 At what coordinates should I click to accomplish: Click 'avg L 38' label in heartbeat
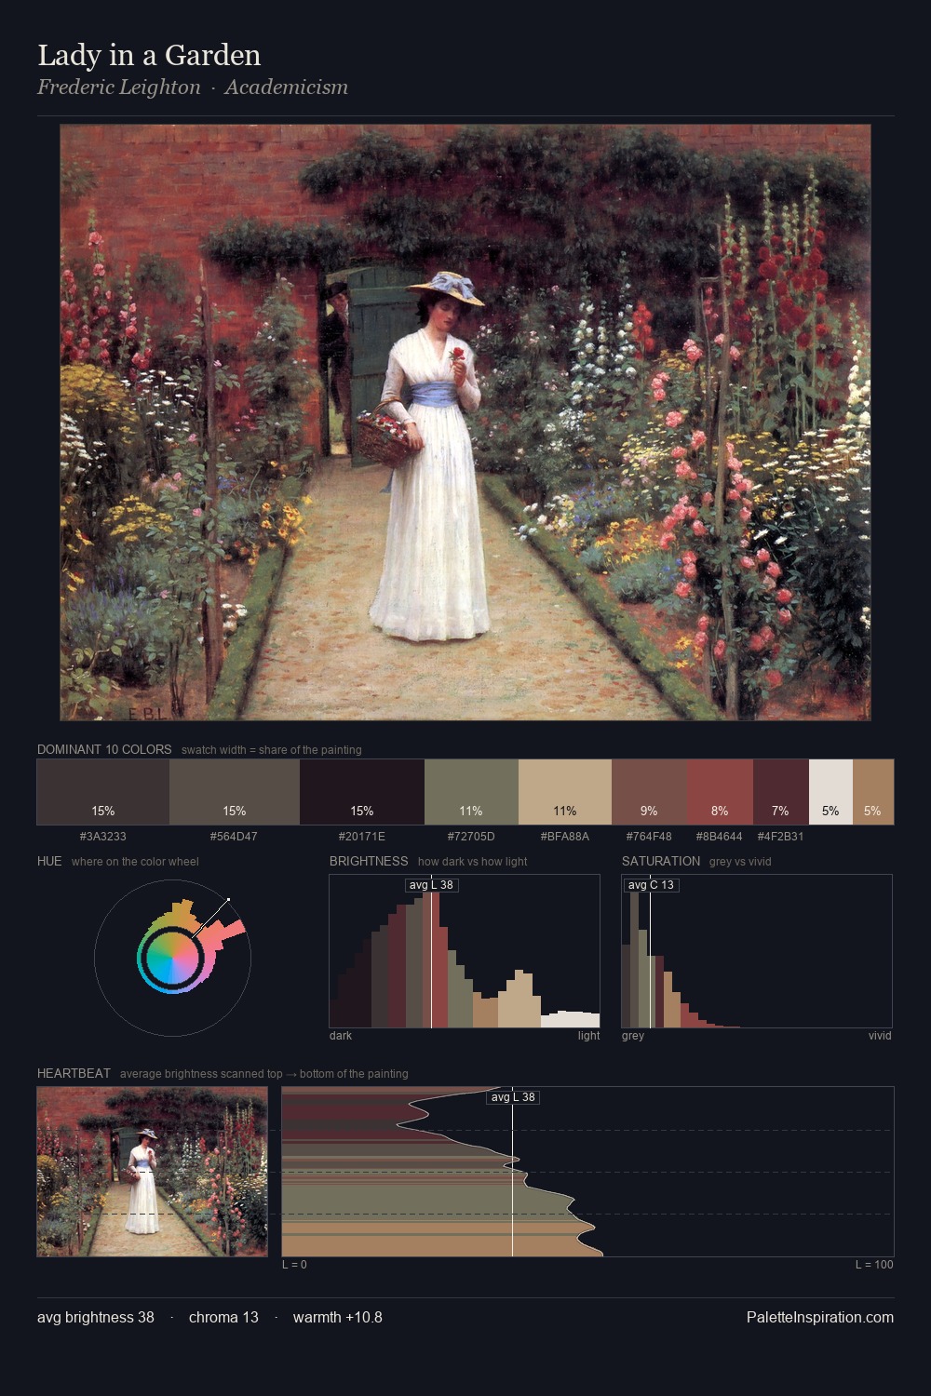pos(513,1097)
